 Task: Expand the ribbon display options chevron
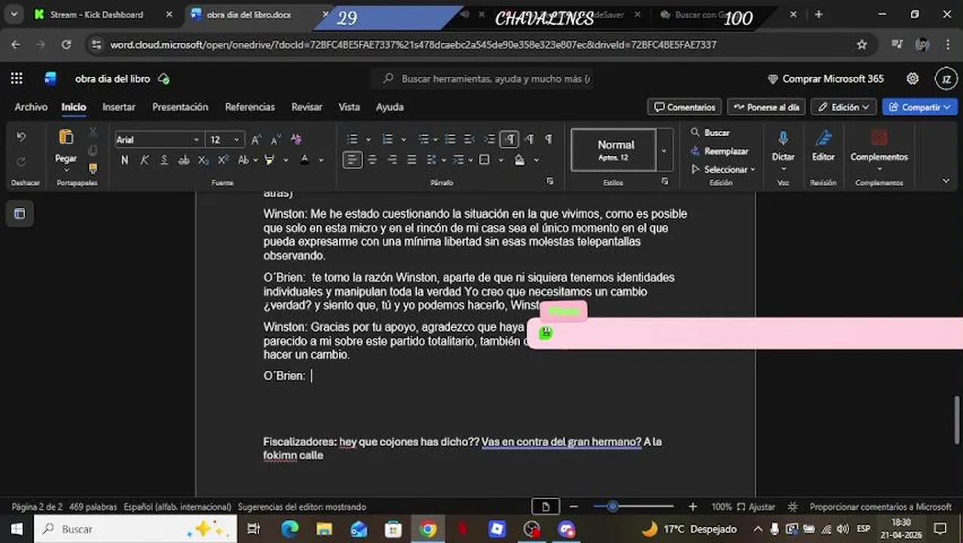[946, 180]
